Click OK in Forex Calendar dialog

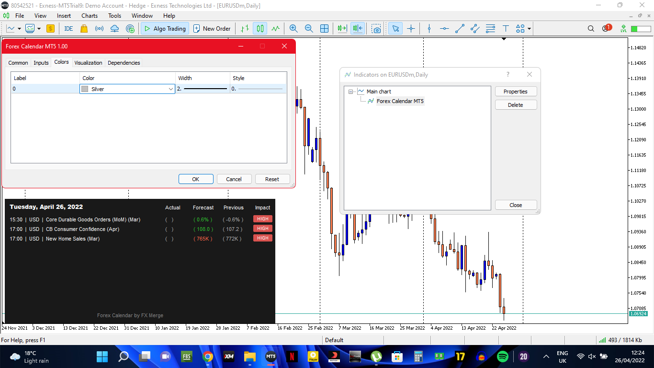[x=196, y=179]
